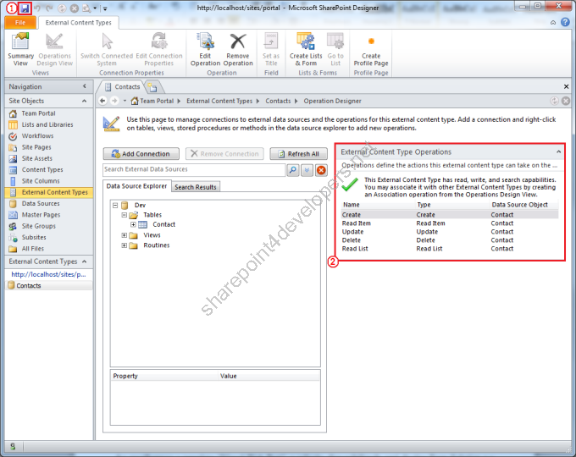Collapse the Site Objects section

pyautogui.click(x=85, y=101)
